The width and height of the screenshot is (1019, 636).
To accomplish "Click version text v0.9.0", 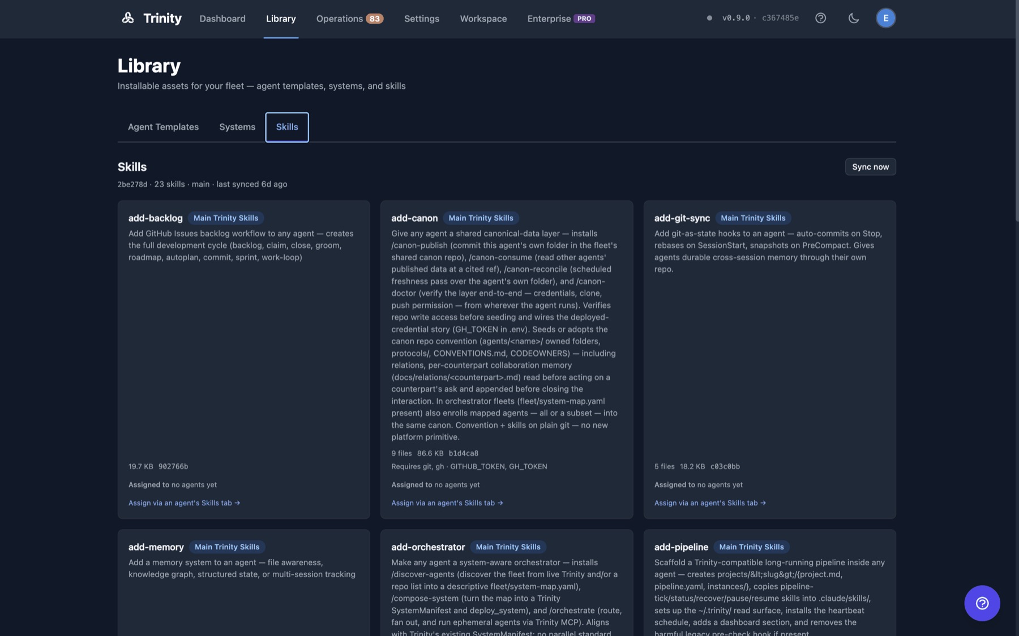I will [736, 18].
